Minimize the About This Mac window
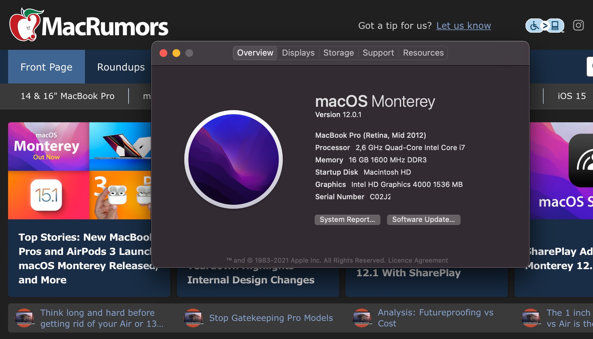The image size is (593, 339). [176, 53]
